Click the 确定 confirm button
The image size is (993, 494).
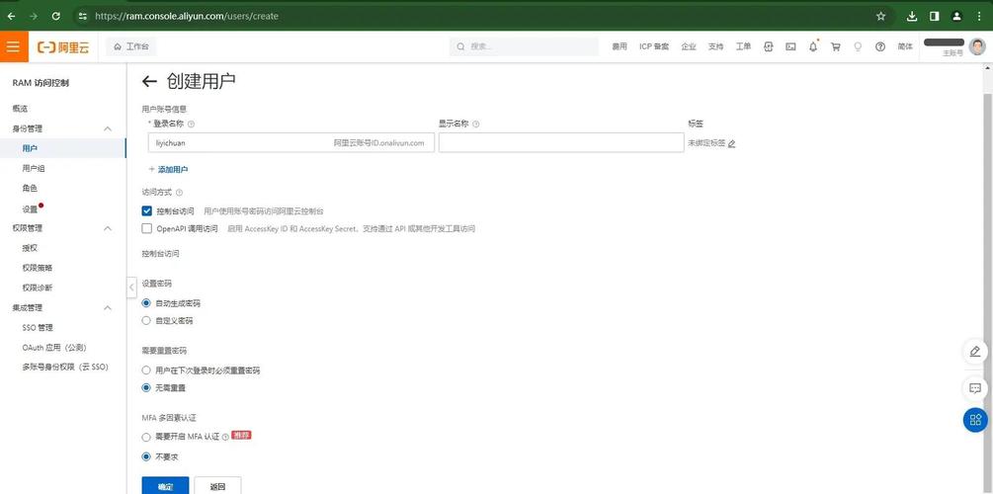click(165, 486)
